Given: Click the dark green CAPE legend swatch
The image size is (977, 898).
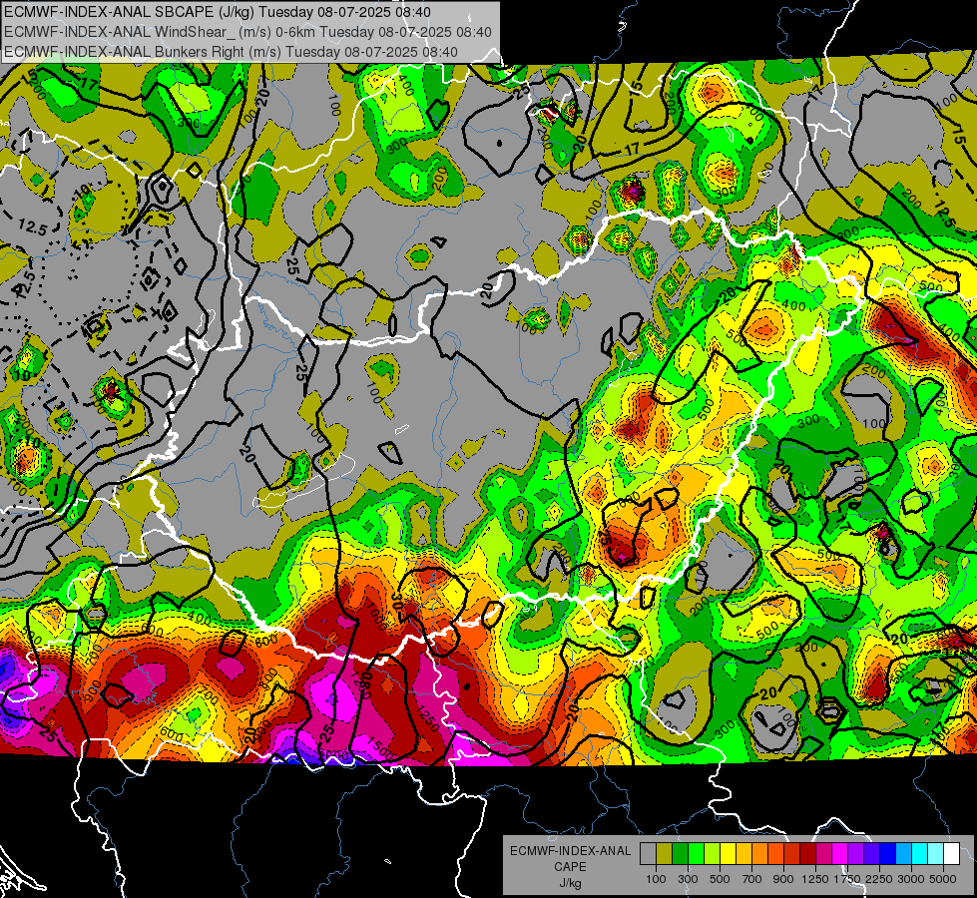Looking at the screenshot, I should (x=680, y=854).
